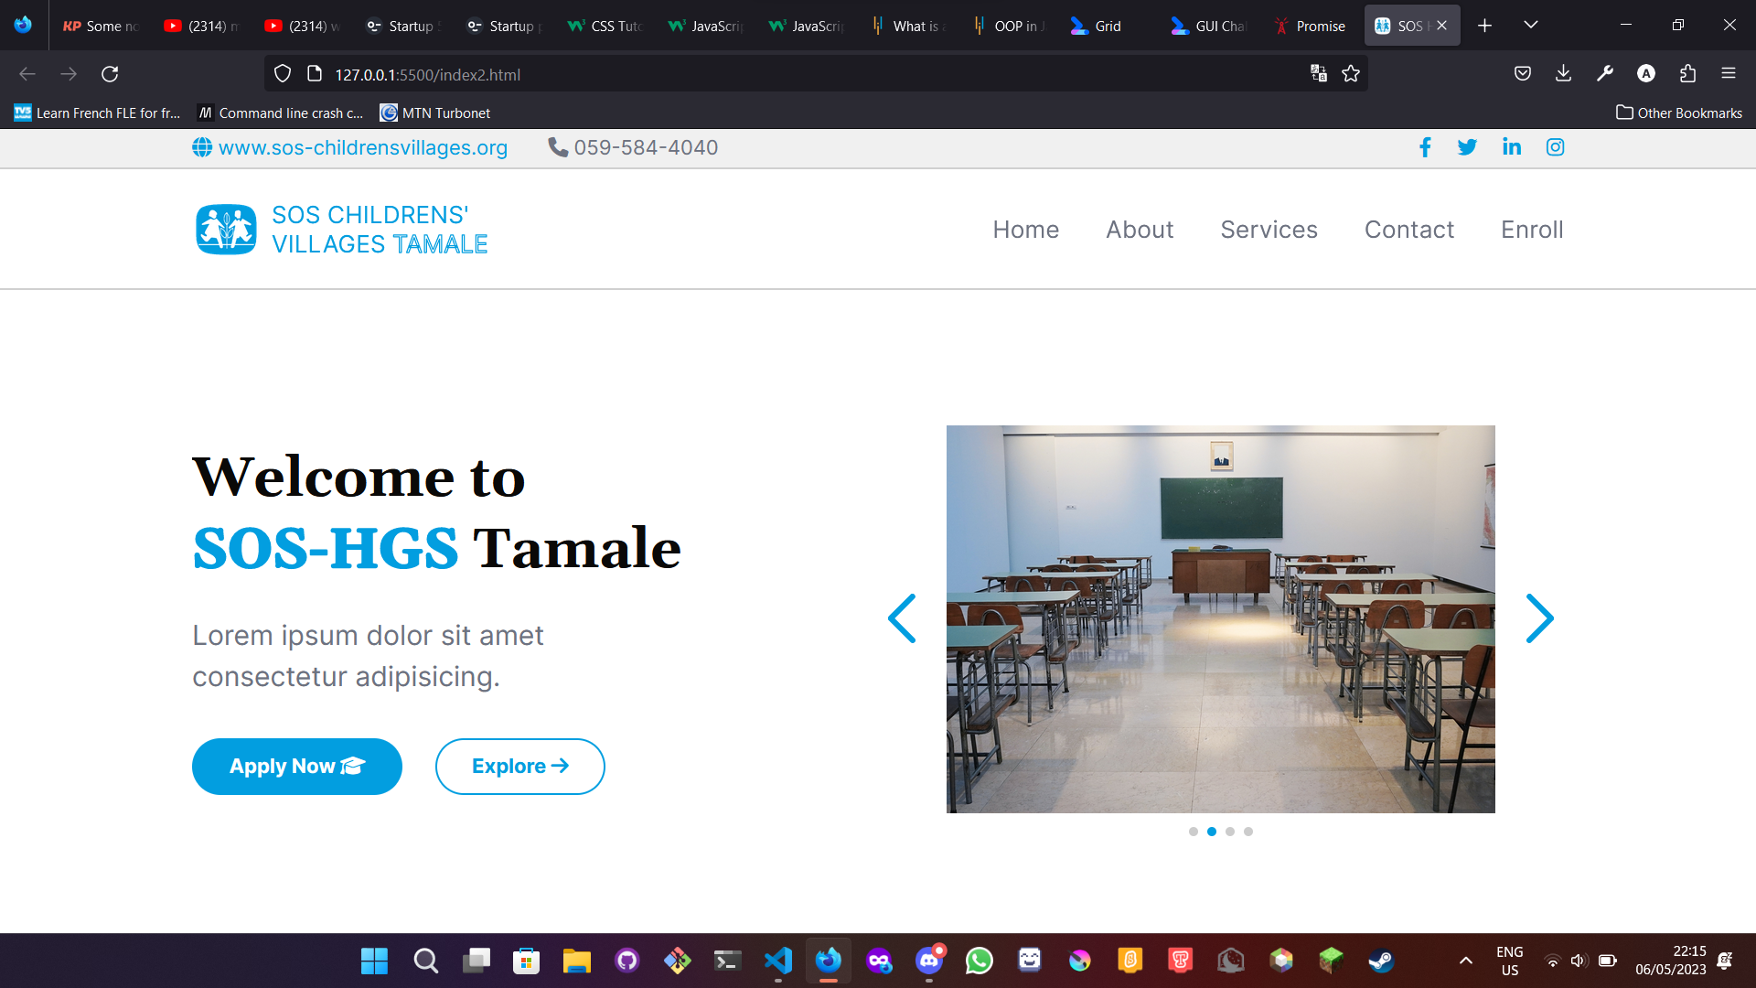The image size is (1756, 988).
Task: Open Visual Studio Code from taskbar
Action: 778,961
